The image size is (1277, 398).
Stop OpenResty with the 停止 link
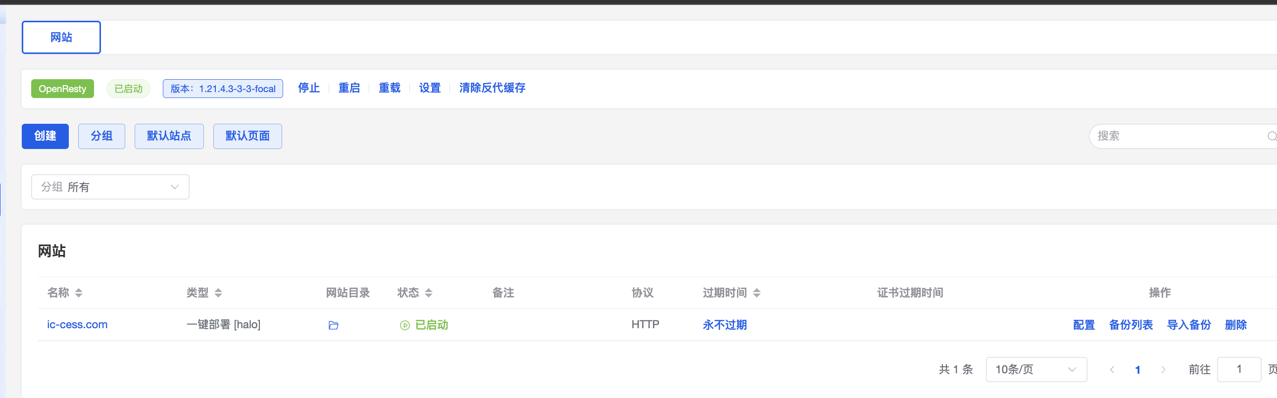click(x=308, y=88)
